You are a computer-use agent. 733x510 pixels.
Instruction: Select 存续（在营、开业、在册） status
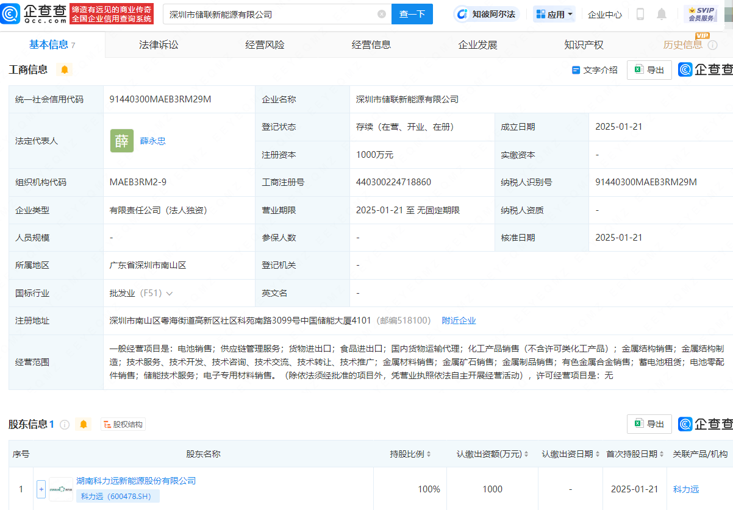tap(405, 127)
